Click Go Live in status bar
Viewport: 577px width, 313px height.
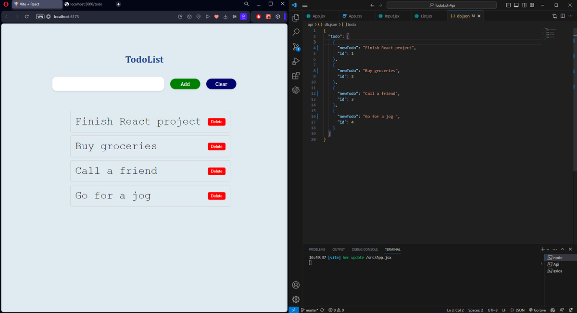pos(537,310)
